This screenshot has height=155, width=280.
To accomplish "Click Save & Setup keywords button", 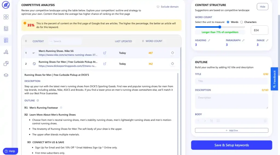I will [x=232, y=145].
